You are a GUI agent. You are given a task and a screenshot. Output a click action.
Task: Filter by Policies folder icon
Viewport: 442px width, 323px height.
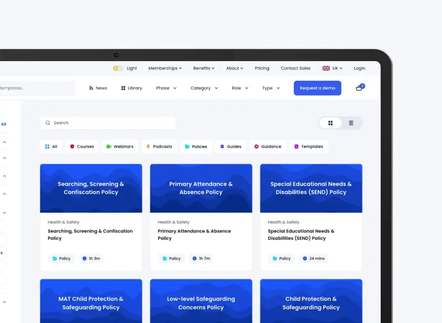187,147
